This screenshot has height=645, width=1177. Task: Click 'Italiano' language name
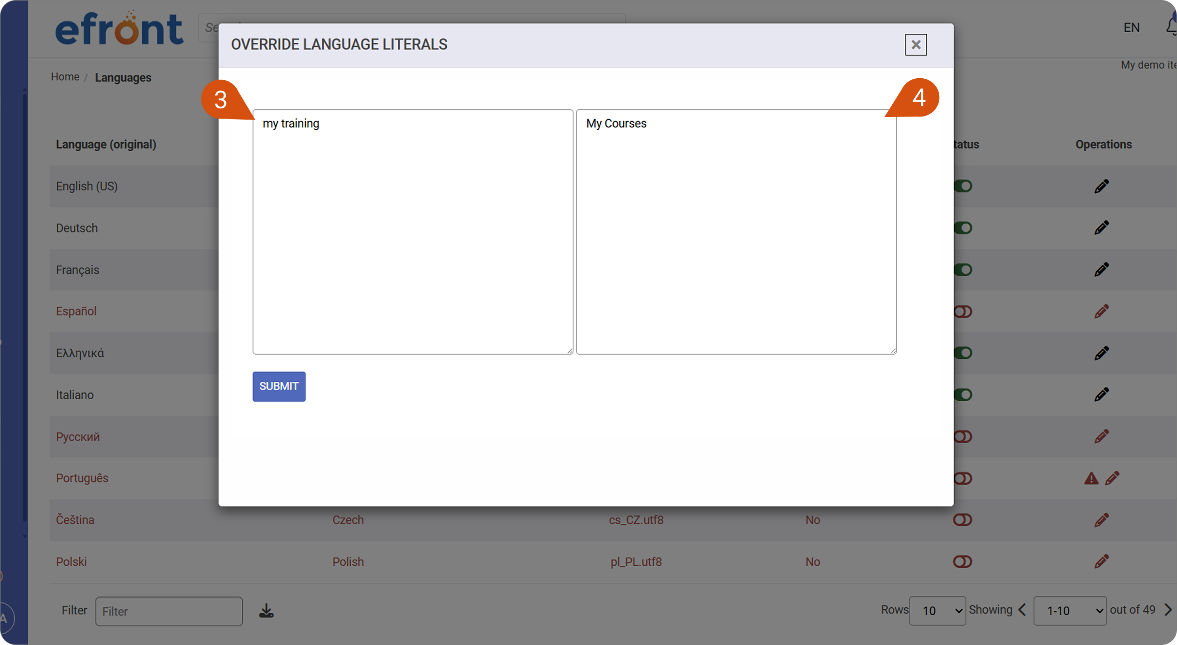tap(75, 395)
